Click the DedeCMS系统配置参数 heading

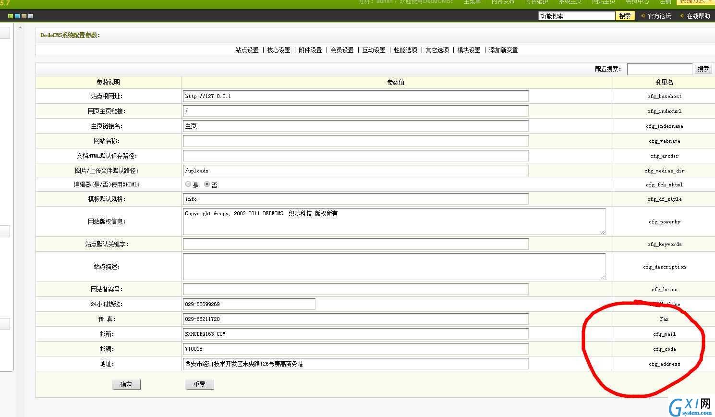70,35
